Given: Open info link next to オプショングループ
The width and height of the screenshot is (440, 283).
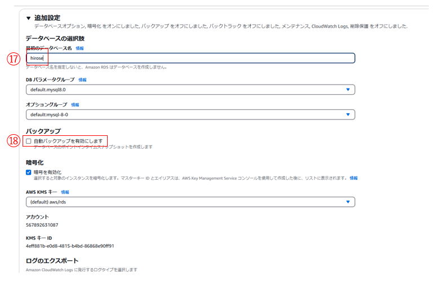Looking at the screenshot, I should (x=75, y=105).
